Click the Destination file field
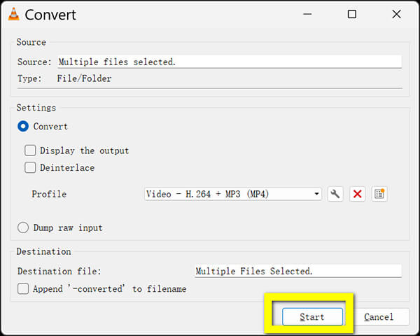Viewport: 420px width, 336px height. [298, 271]
